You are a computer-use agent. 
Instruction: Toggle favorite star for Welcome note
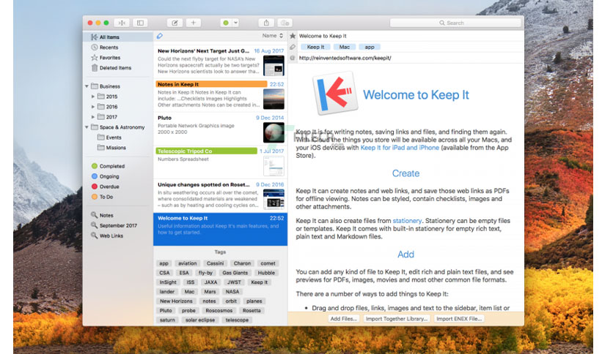293,36
